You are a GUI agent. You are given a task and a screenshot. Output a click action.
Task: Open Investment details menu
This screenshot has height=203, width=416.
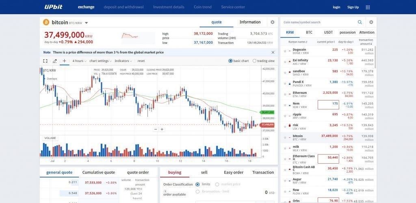(x=169, y=7)
